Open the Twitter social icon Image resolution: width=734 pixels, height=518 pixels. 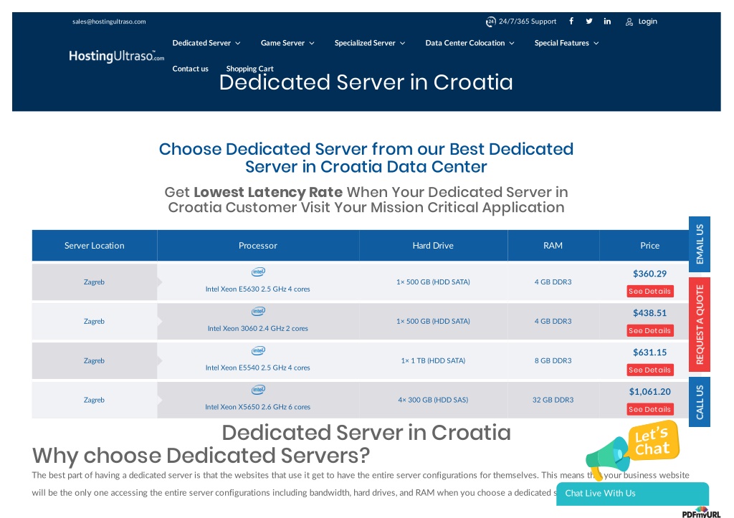(x=589, y=21)
